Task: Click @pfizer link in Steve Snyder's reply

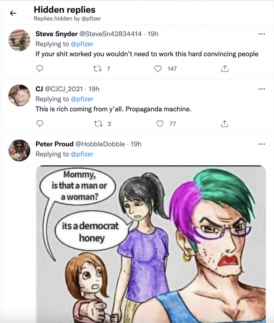Action: click(82, 44)
